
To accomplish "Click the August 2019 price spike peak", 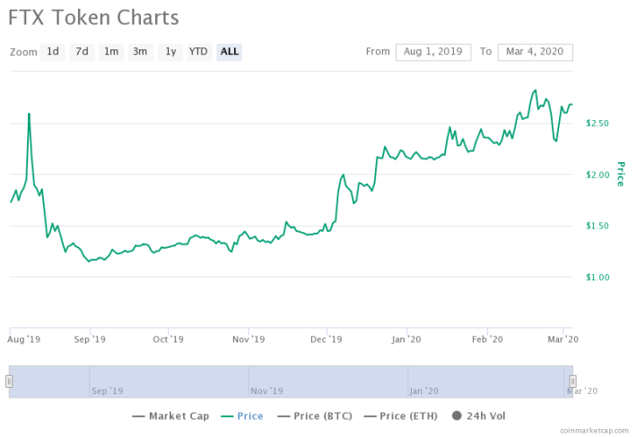I will [29, 114].
